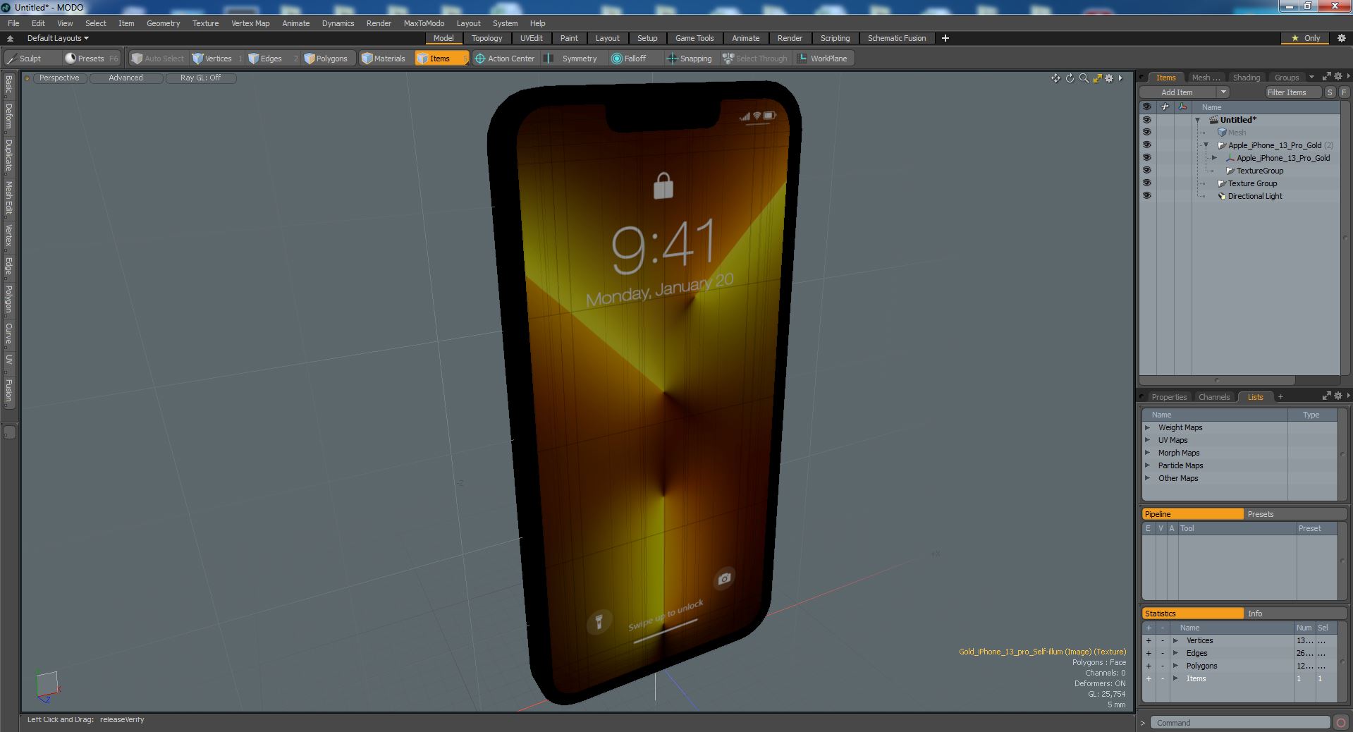Collapse the Apple_iPhone_13_Pro_Gold (2) group

pyautogui.click(x=1206, y=145)
